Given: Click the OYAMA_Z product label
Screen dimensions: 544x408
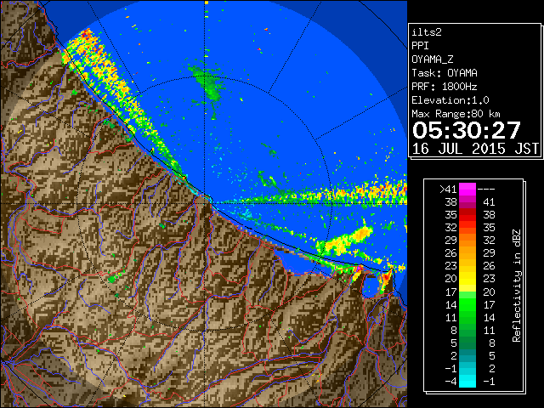Looking at the screenshot, I should tap(433, 59).
